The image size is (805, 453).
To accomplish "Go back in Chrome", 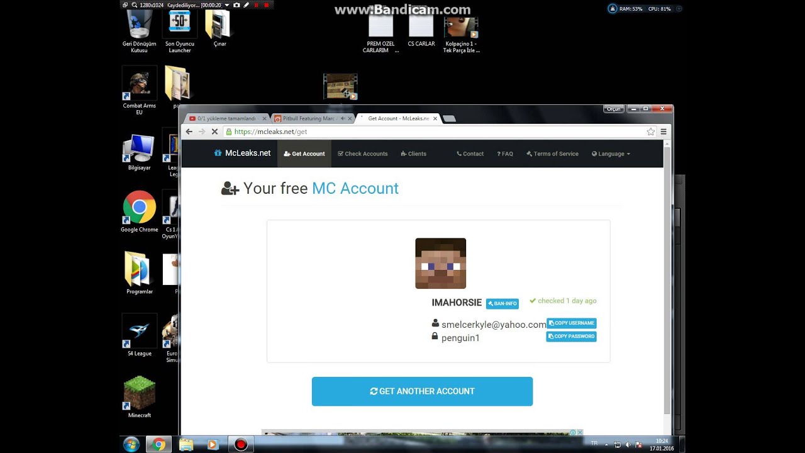I will click(x=189, y=131).
